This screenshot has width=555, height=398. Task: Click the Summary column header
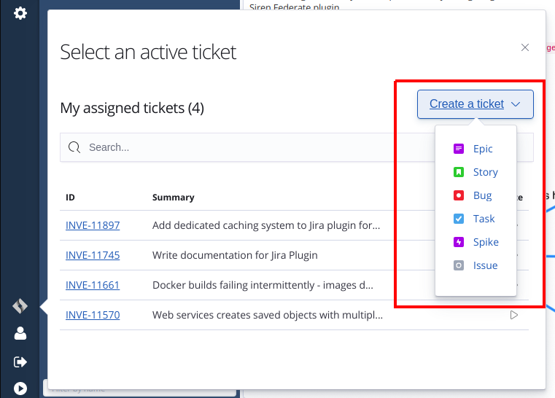tap(173, 197)
